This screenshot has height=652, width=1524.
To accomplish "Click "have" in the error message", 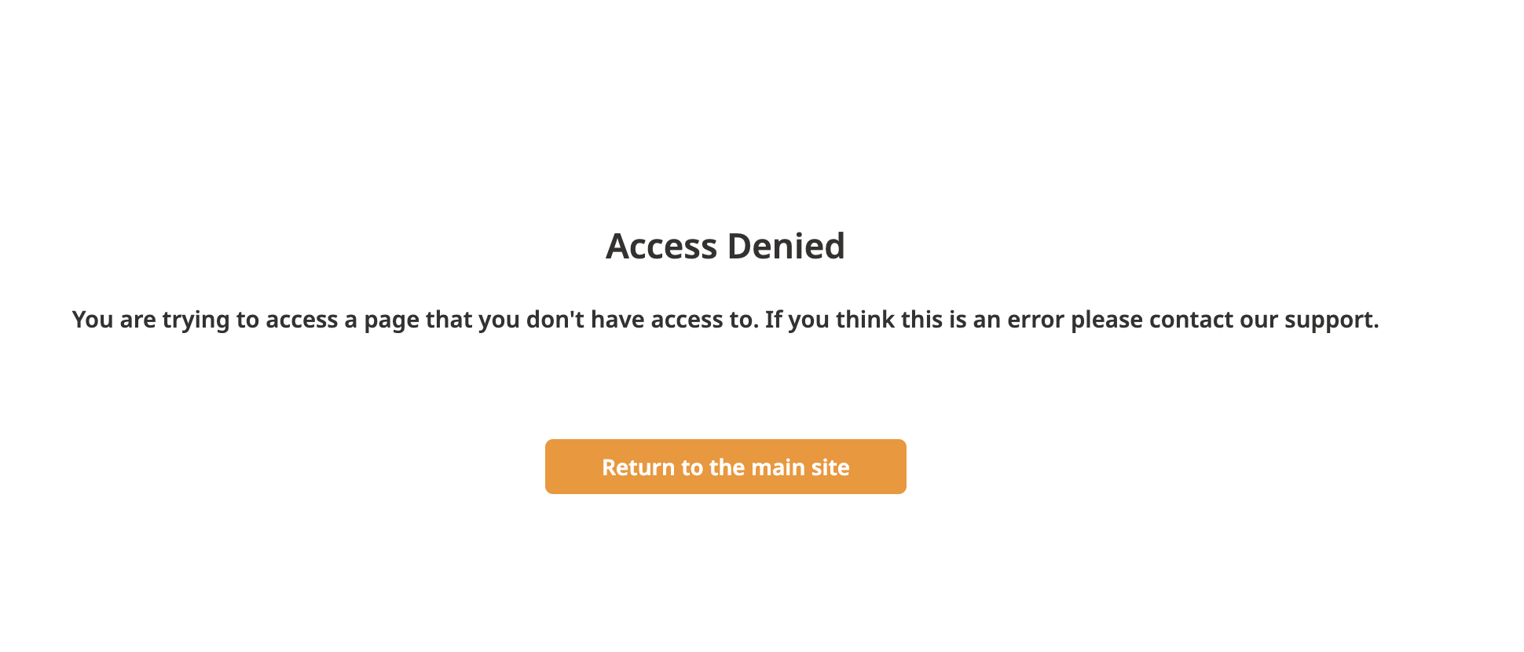I will (617, 320).
